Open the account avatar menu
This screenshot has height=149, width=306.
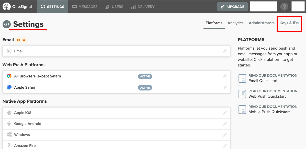(298, 6)
